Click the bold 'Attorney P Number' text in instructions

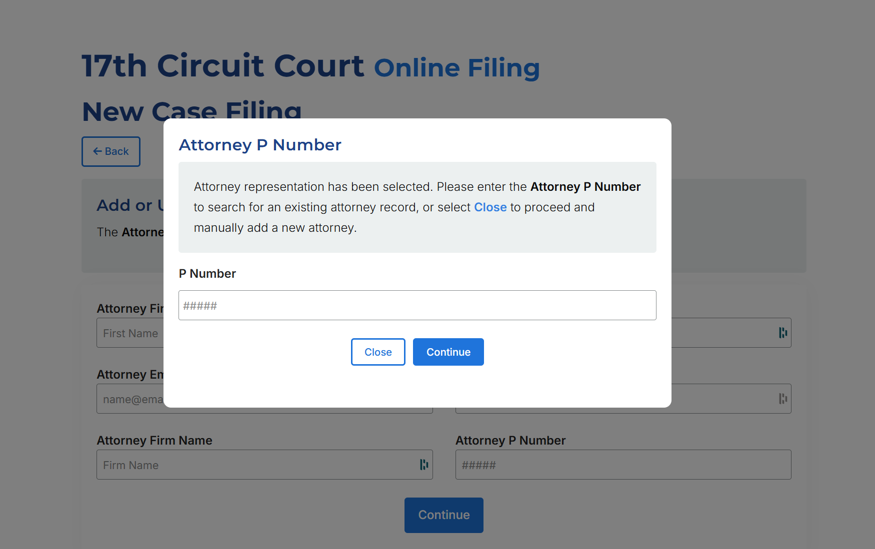(x=585, y=187)
